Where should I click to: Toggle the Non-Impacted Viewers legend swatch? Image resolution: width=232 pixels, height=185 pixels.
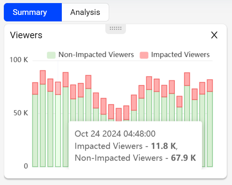(x=51, y=55)
